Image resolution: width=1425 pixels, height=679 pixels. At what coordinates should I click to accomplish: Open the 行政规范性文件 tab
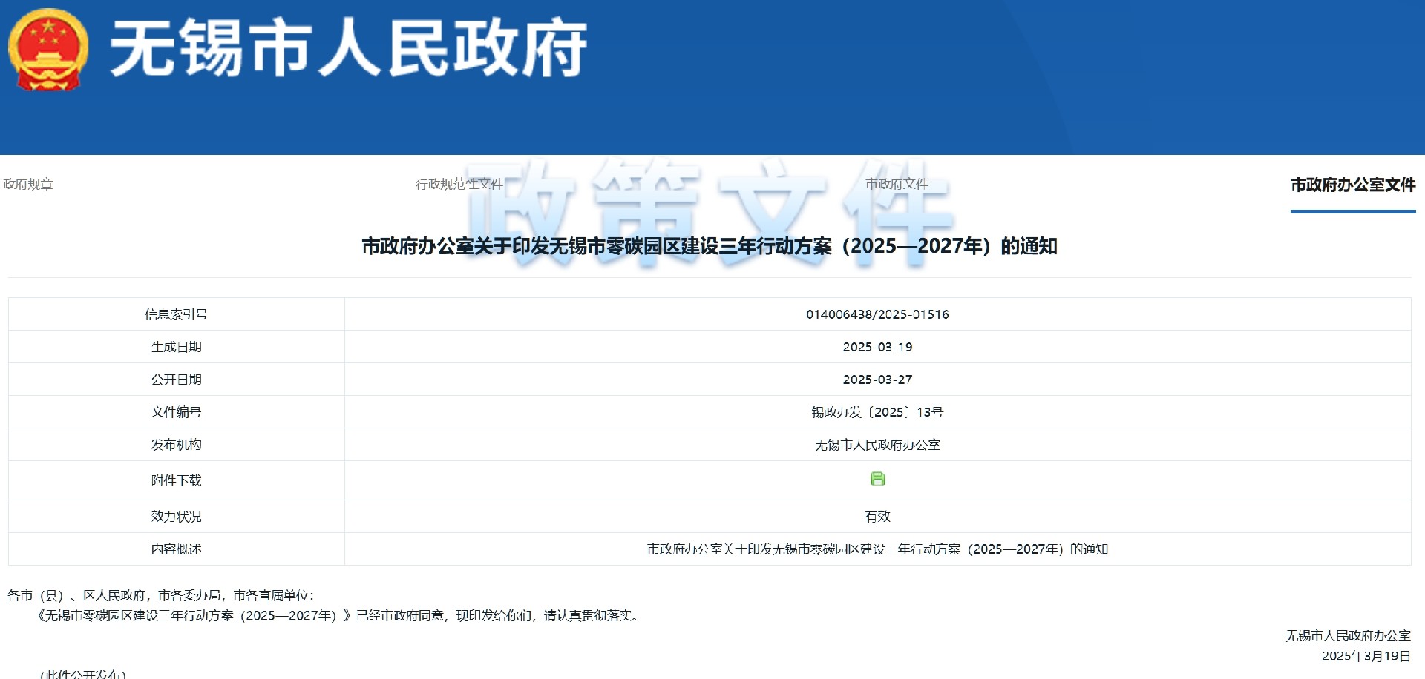459,185
